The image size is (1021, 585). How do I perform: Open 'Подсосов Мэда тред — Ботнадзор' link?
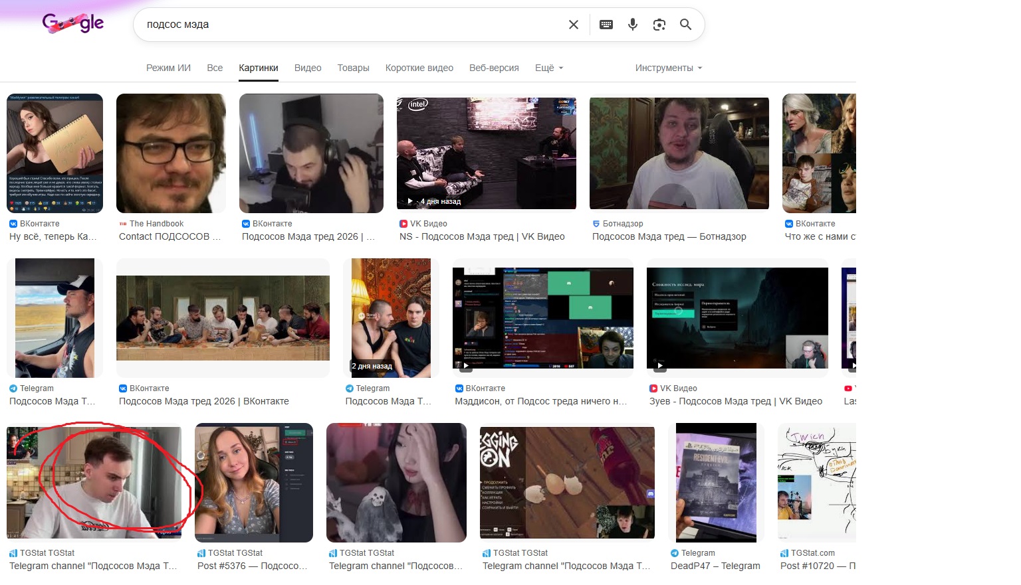[x=669, y=236]
